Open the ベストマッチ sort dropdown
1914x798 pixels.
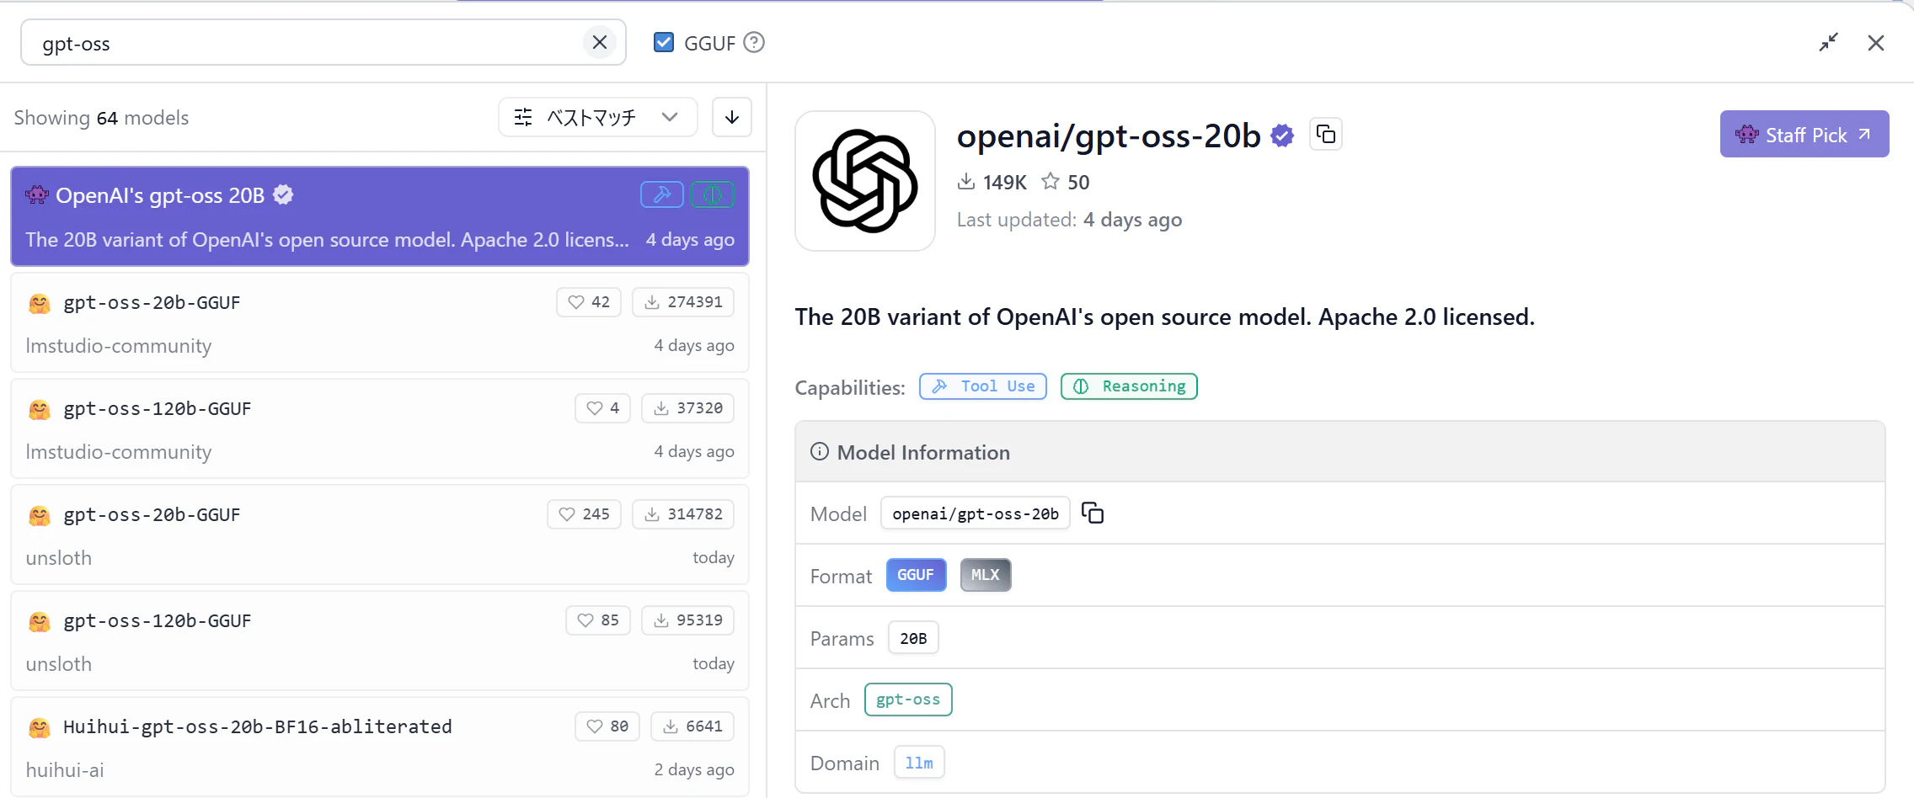tap(597, 117)
